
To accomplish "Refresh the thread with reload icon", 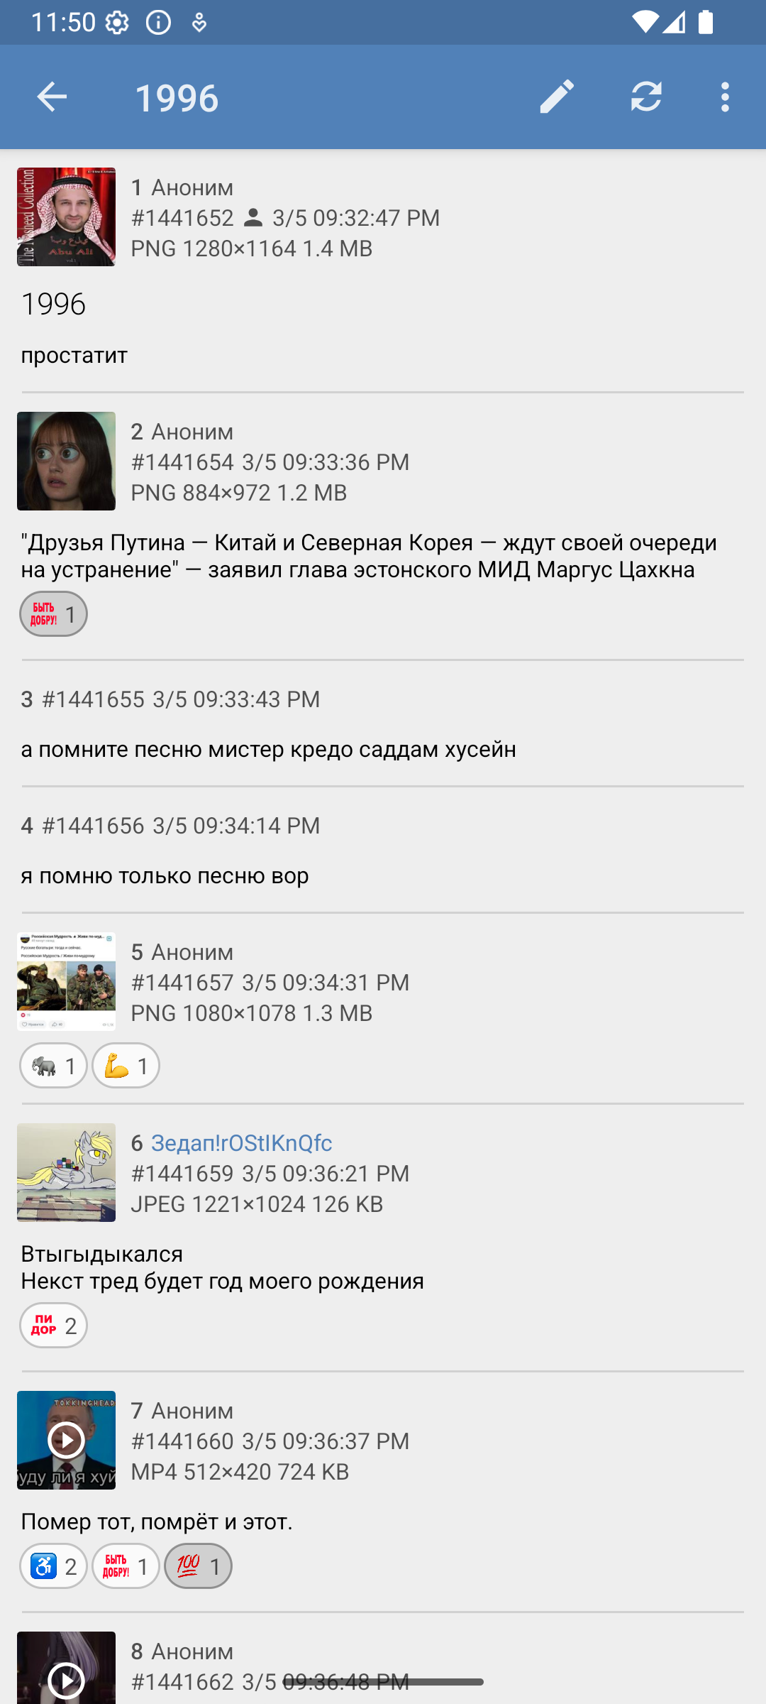I will point(646,97).
